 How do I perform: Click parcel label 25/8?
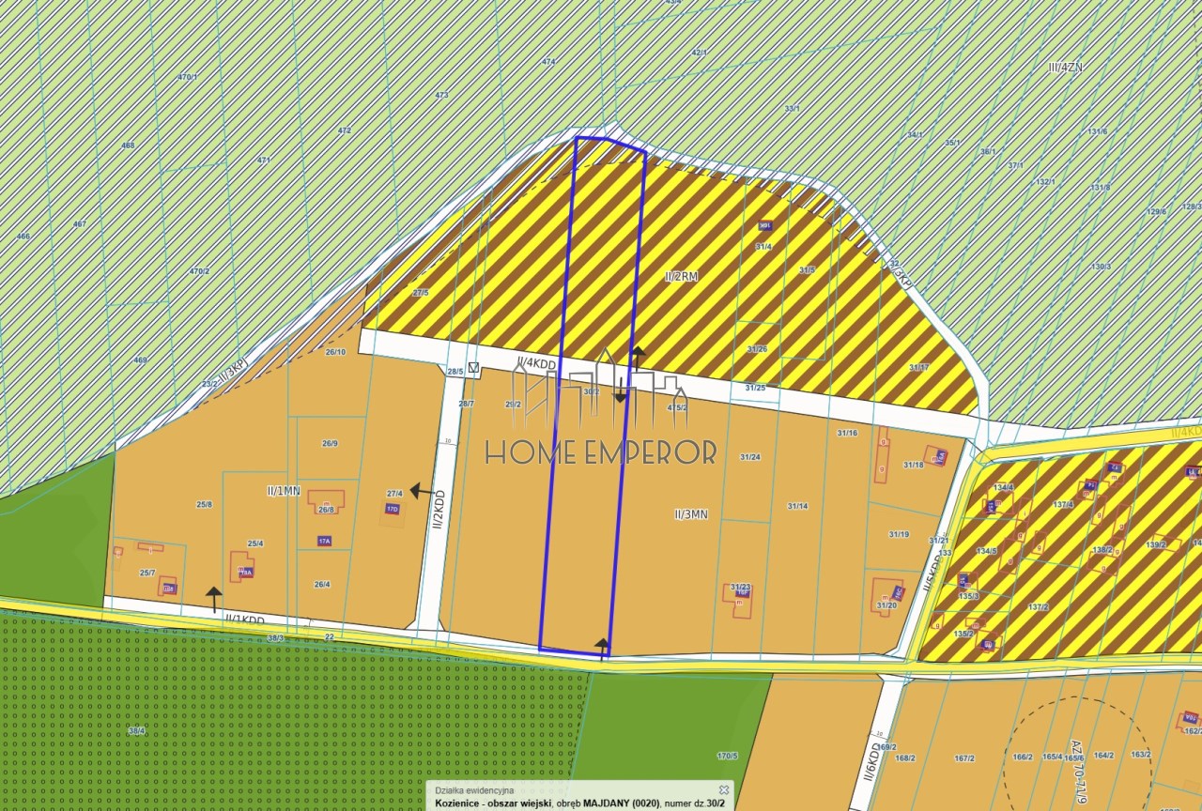(x=204, y=505)
